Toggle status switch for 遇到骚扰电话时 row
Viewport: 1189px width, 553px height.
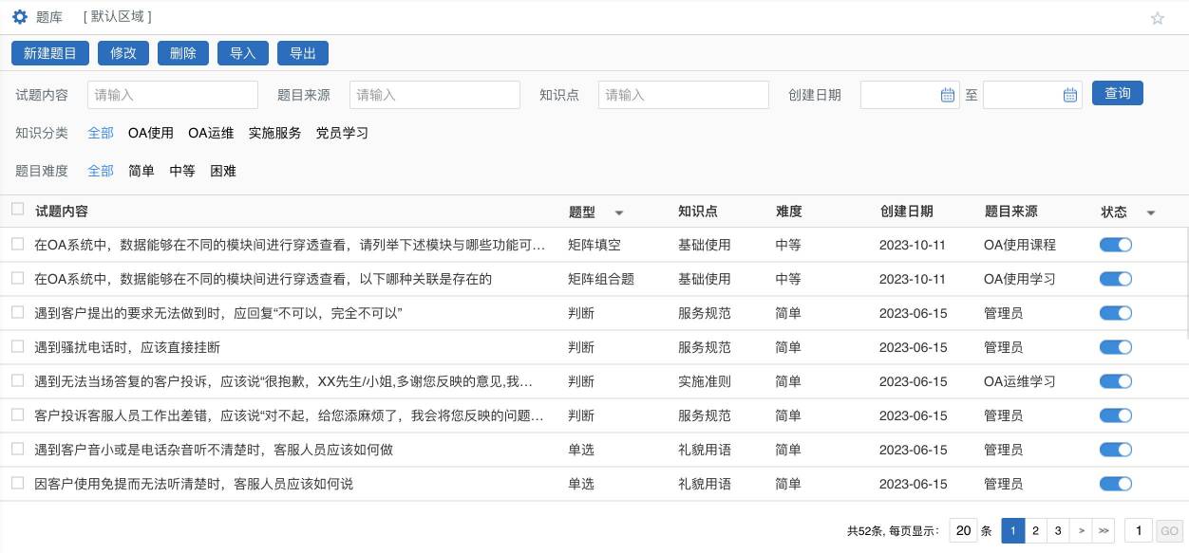(x=1115, y=347)
